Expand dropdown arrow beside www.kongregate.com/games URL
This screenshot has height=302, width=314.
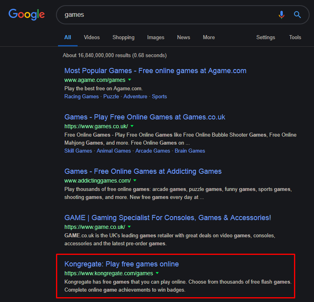point(157,273)
